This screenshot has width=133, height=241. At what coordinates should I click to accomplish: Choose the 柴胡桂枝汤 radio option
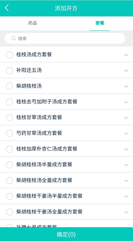[10, 86]
